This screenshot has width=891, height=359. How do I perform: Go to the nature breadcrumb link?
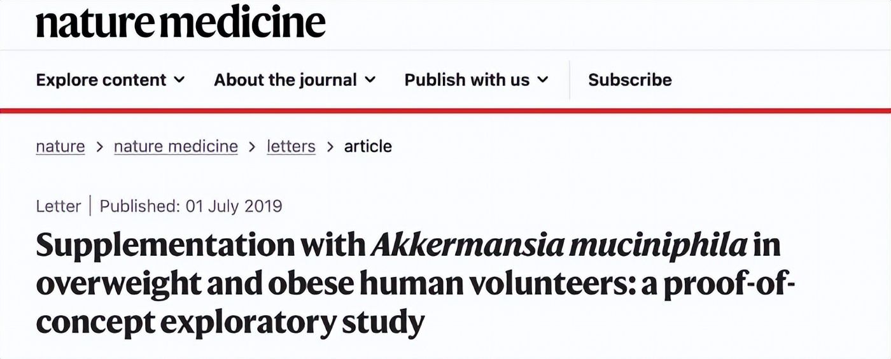point(60,146)
